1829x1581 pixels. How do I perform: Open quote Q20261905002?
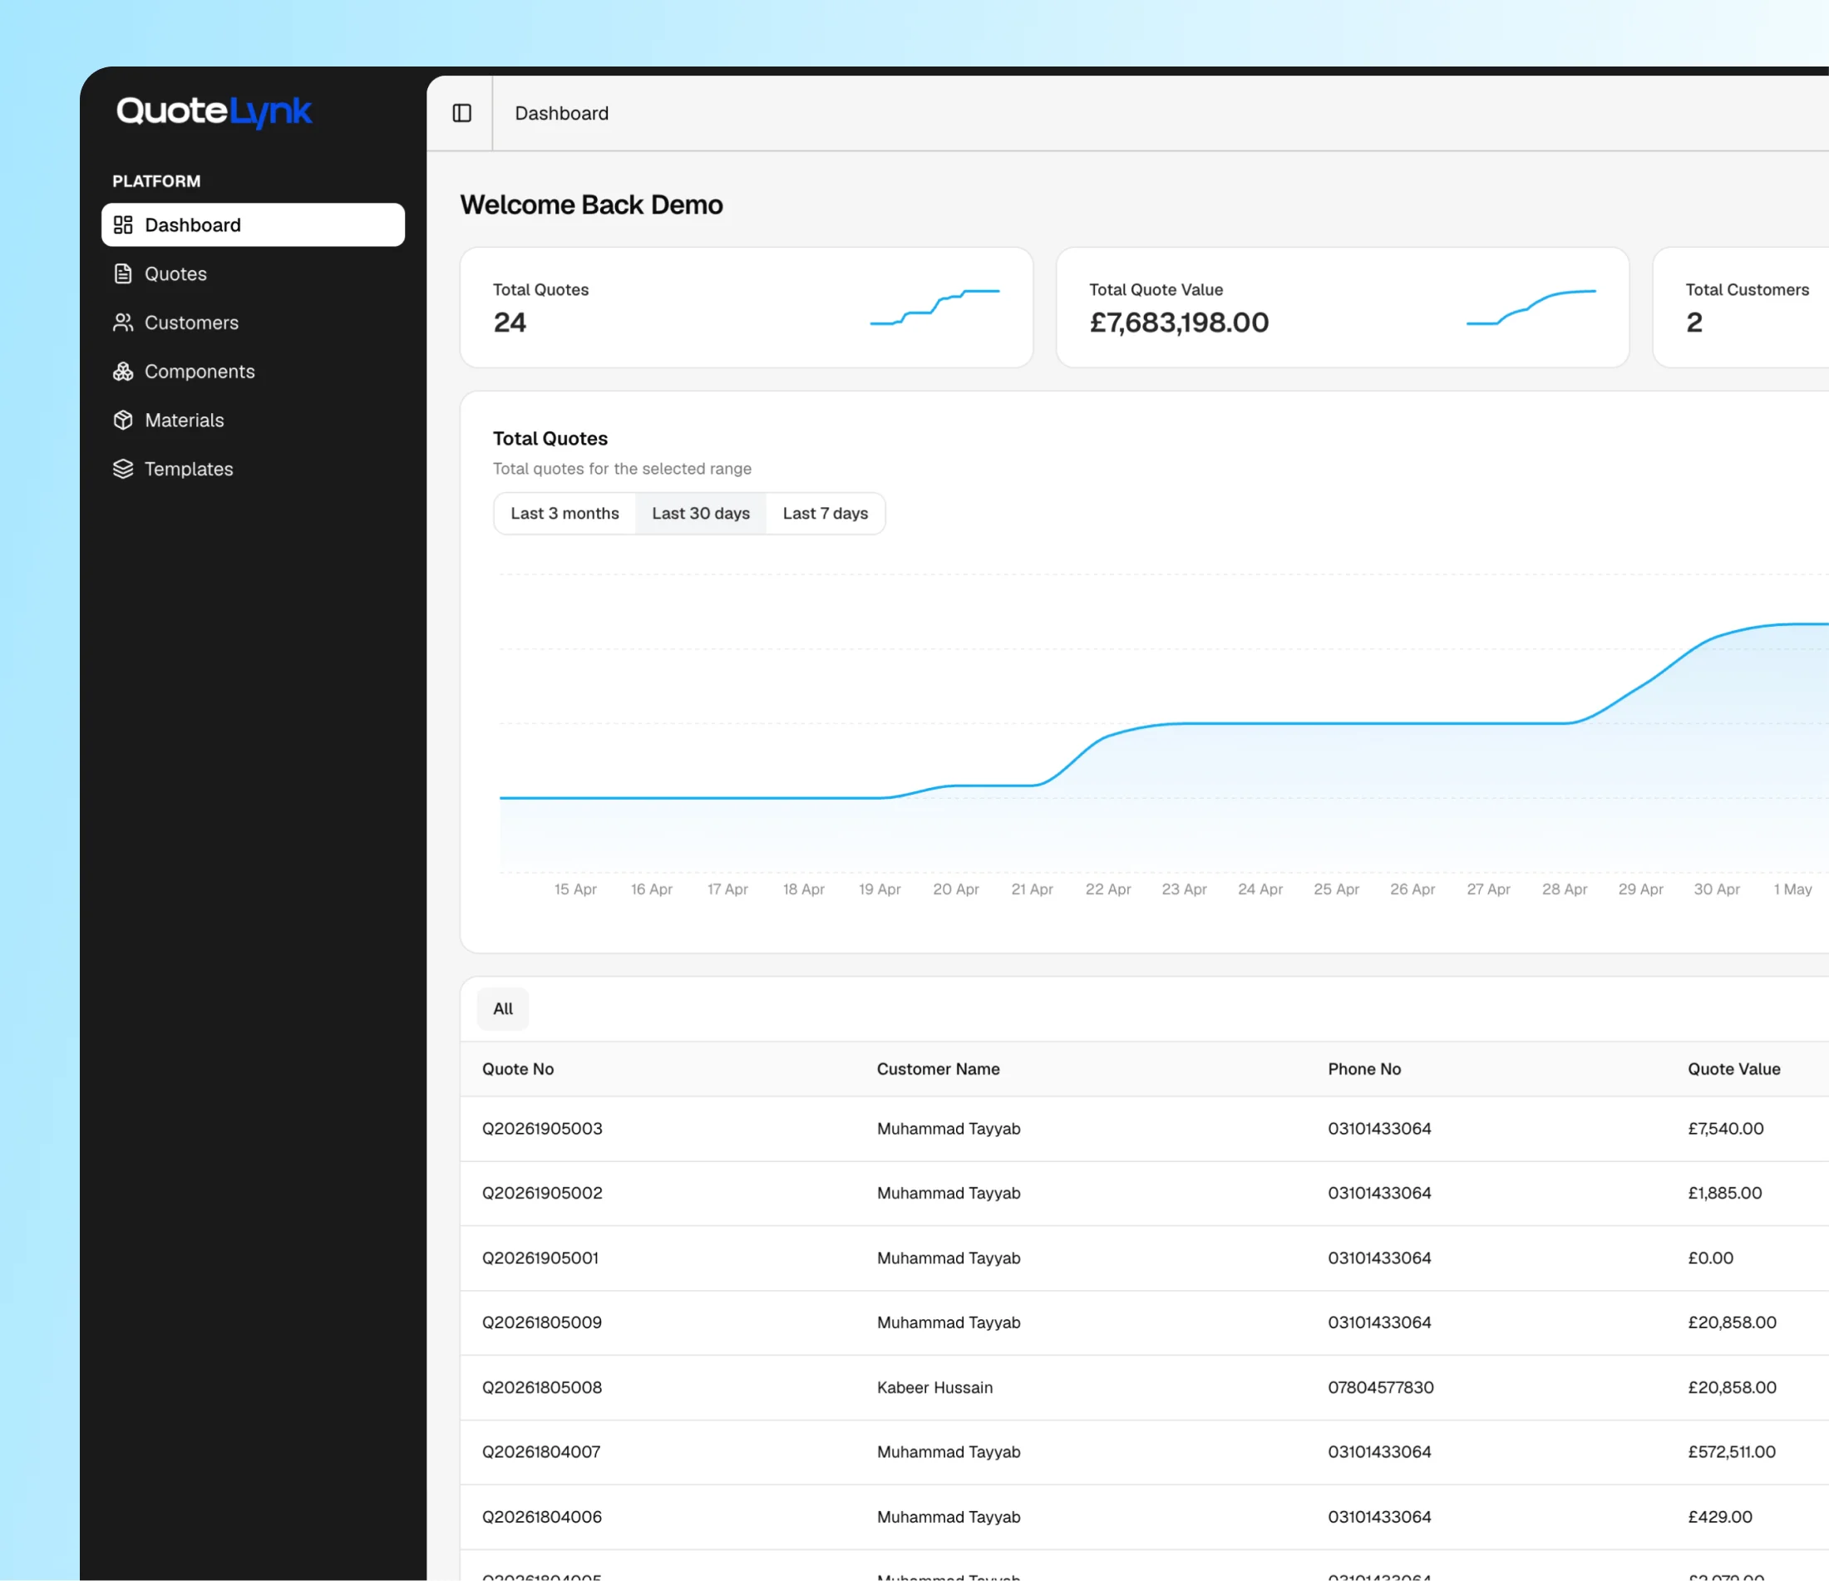[542, 1194]
